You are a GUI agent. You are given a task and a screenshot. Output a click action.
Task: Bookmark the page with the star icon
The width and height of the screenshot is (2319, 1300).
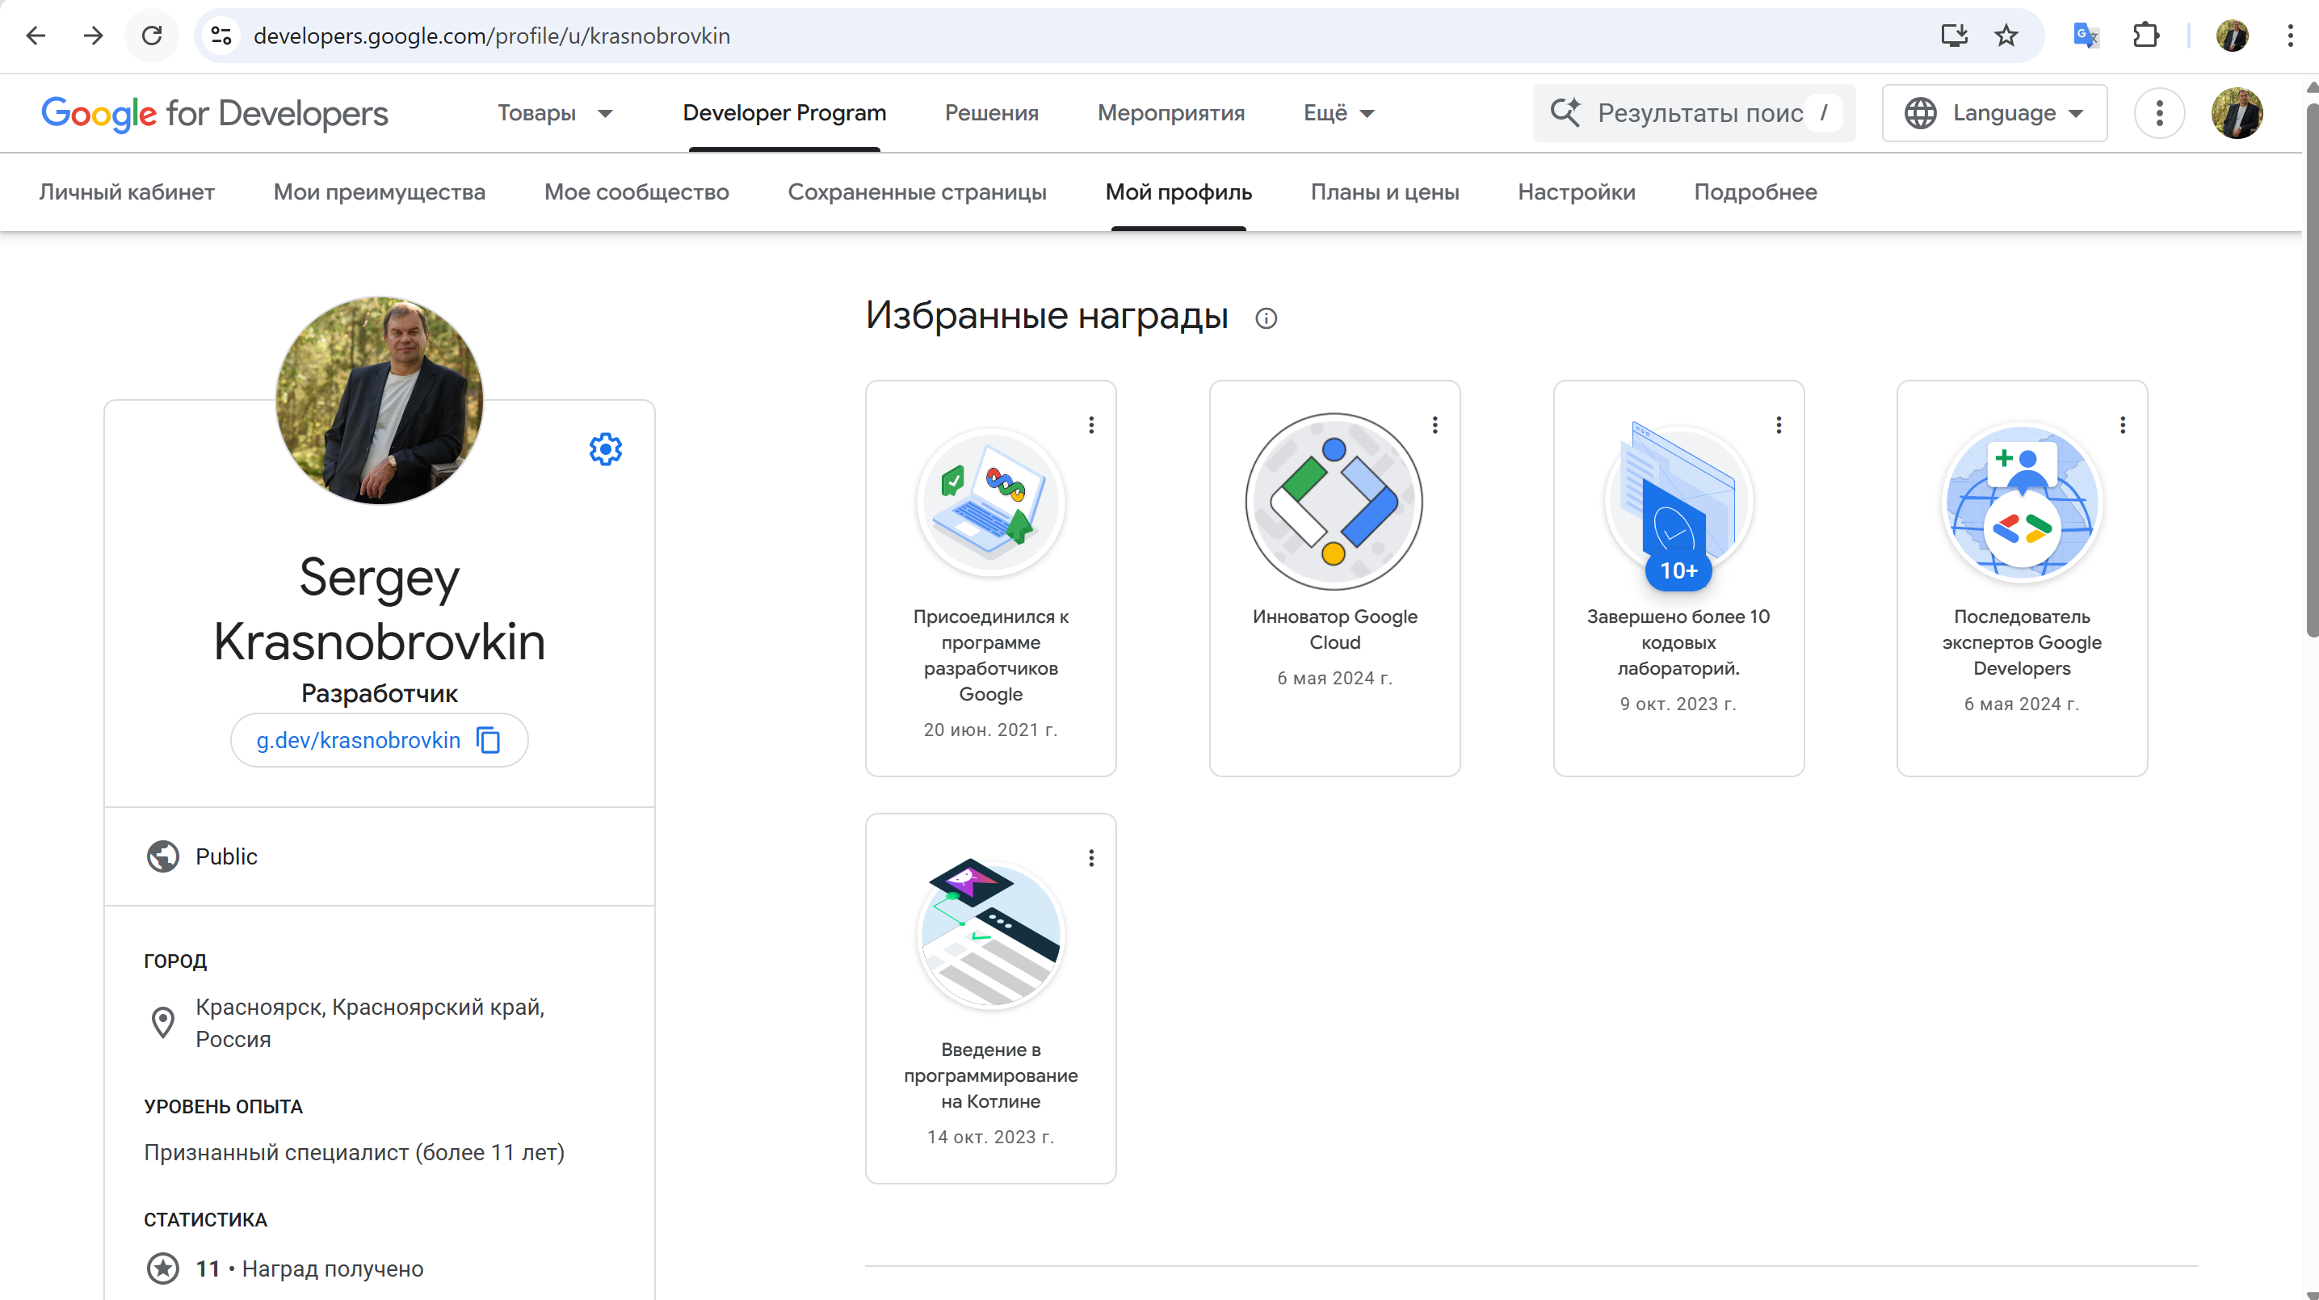tap(2006, 35)
